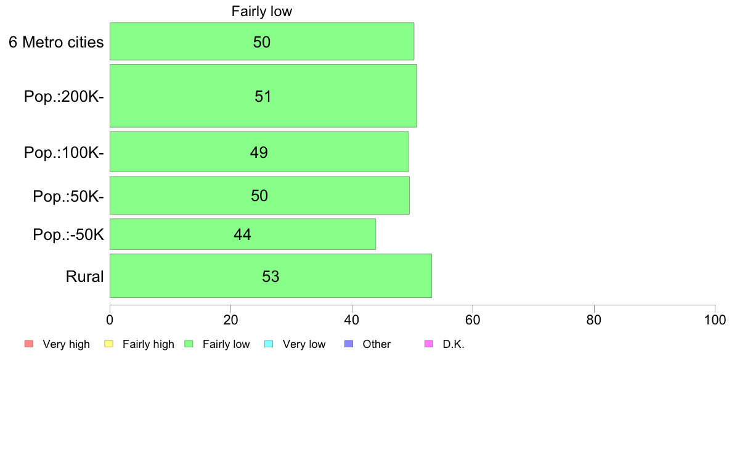Click the yellow Fairly high legend swatch

point(109,344)
